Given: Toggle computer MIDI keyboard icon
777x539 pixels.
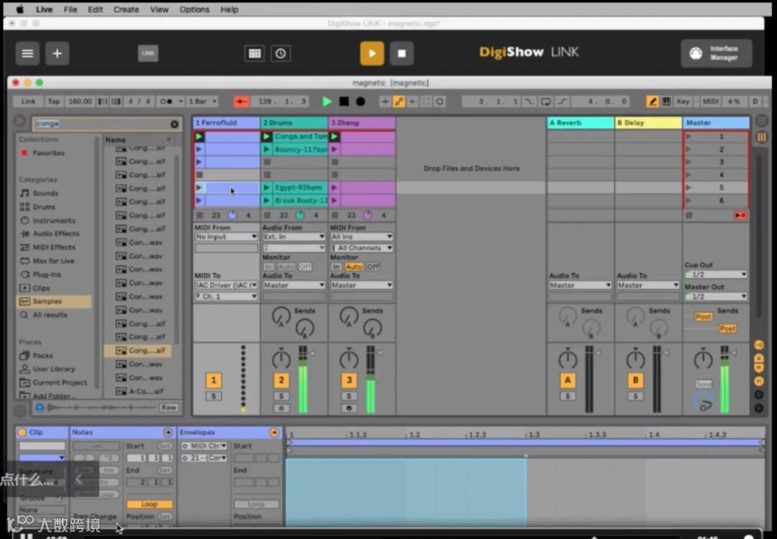Looking at the screenshot, I should click(x=666, y=101).
